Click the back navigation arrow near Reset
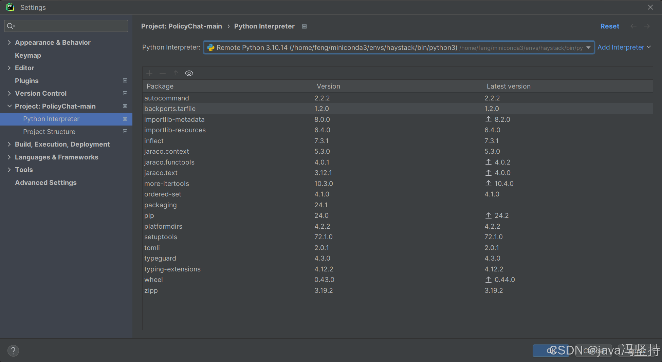 click(x=633, y=26)
